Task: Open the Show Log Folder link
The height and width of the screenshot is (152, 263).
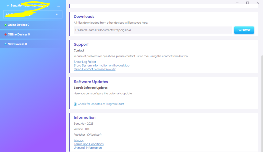Action: tap(85, 62)
